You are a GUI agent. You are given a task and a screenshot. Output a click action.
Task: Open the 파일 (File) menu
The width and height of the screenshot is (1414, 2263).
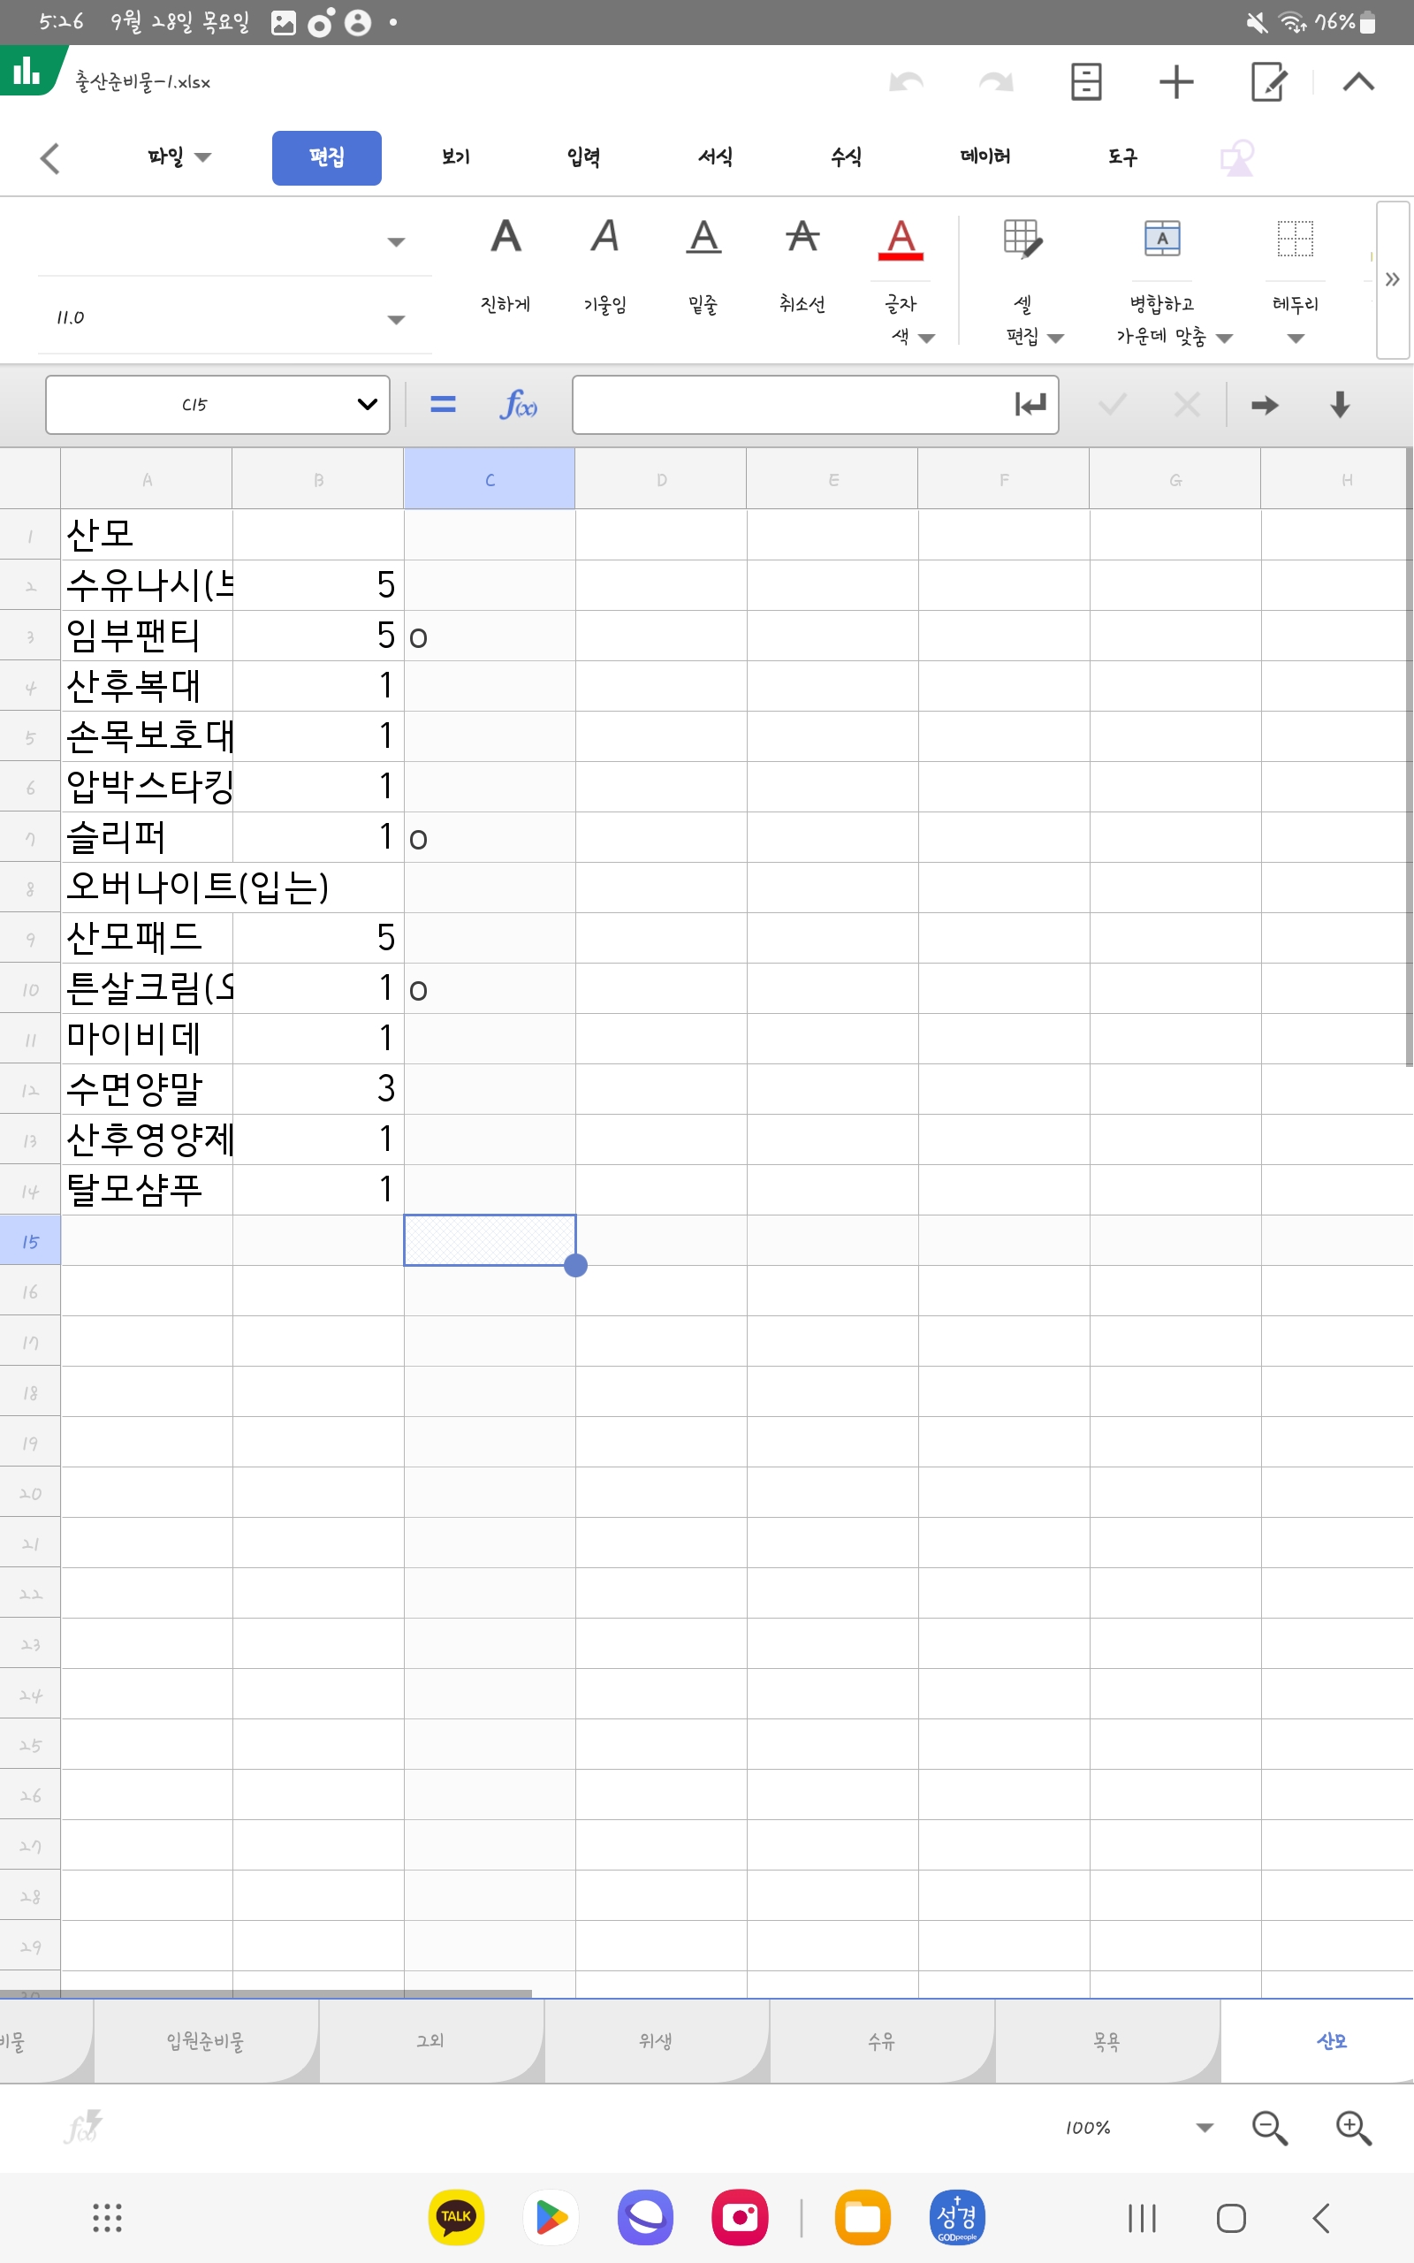tap(178, 157)
